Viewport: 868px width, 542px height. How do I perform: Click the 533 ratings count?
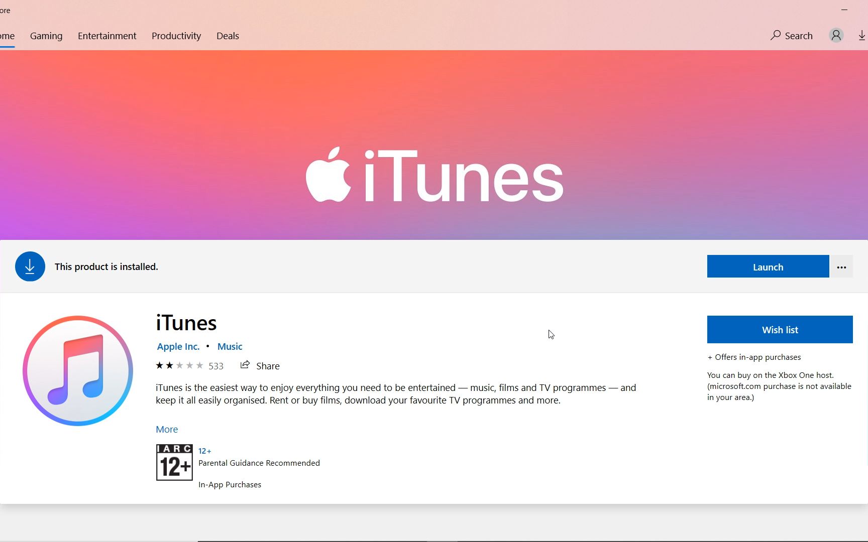tap(216, 366)
